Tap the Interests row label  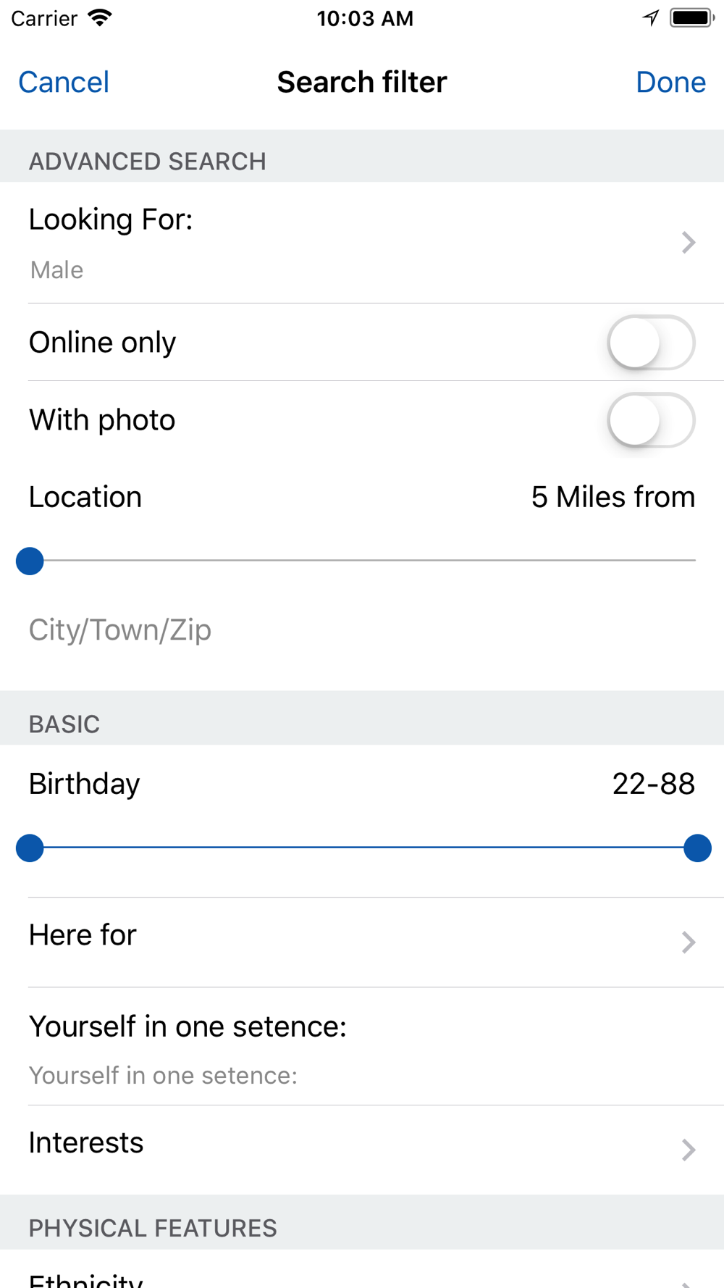tap(86, 1143)
